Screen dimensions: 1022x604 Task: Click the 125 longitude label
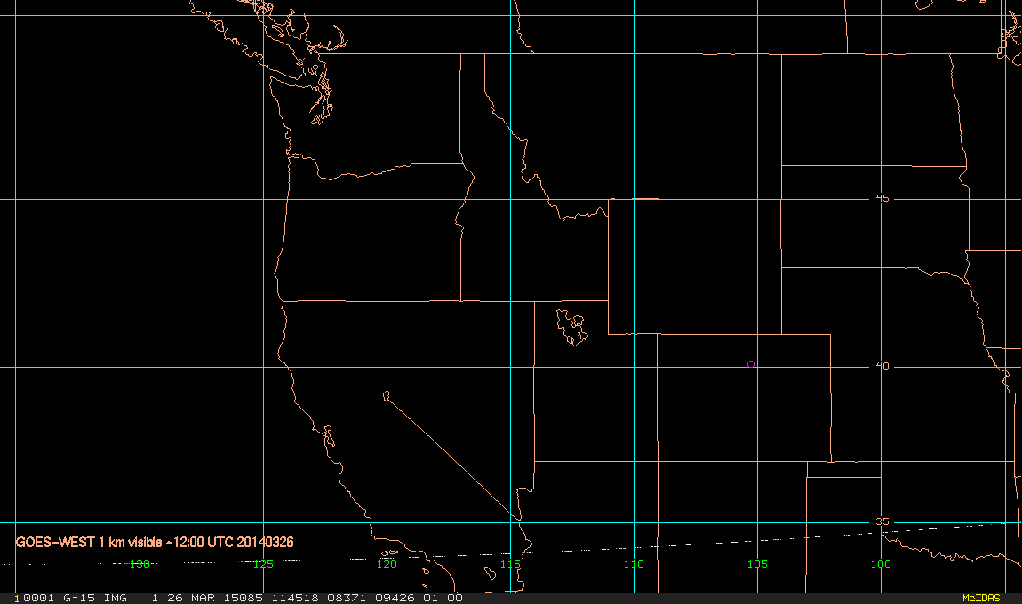263,564
